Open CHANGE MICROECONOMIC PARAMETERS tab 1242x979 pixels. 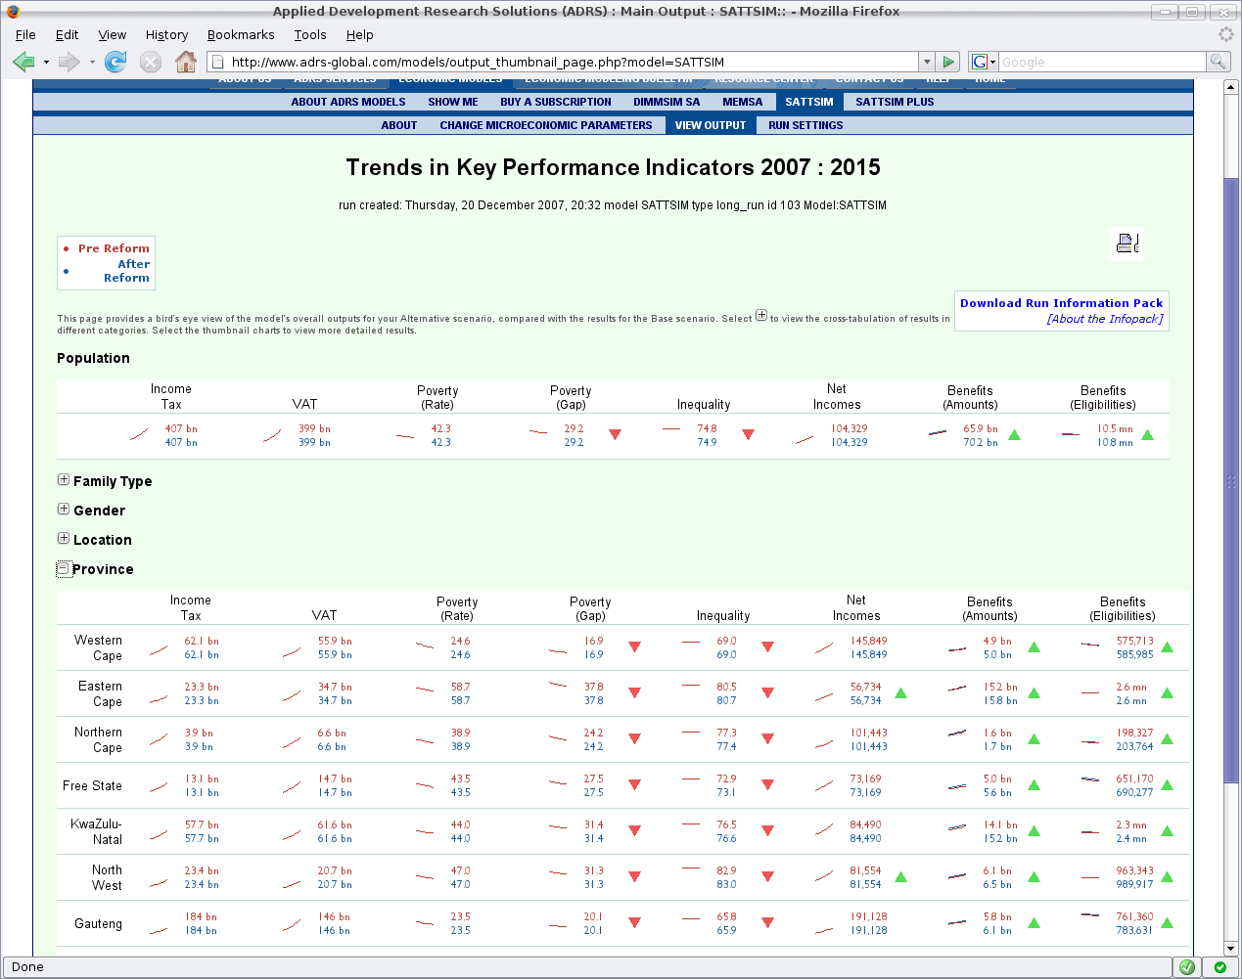tap(545, 125)
